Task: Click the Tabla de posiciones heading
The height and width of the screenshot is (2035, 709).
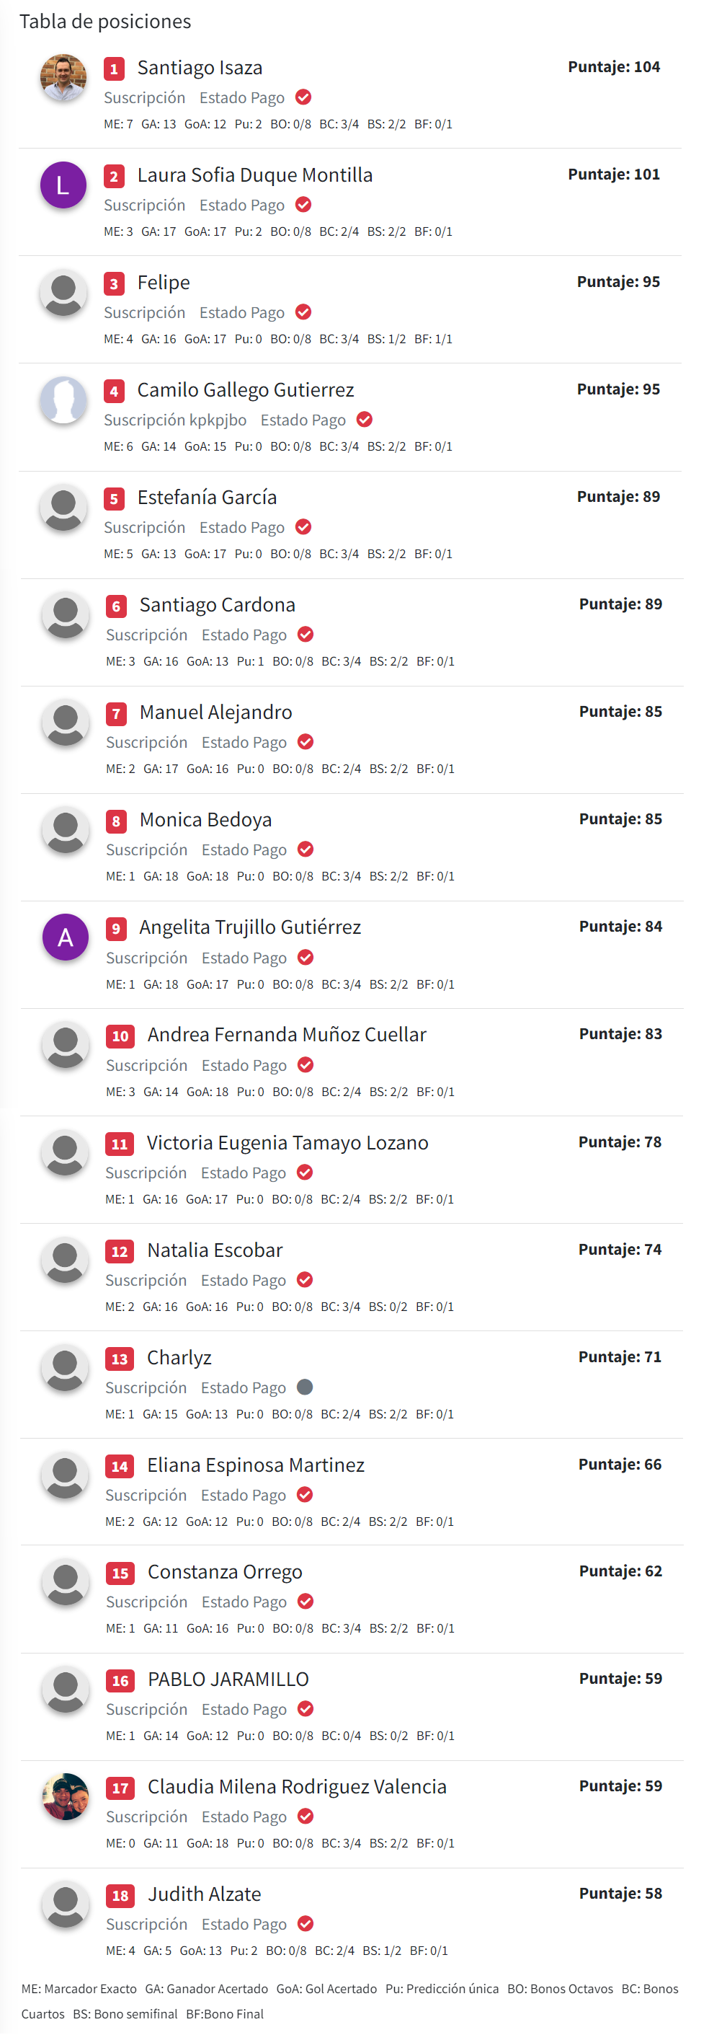Action: 105,22
